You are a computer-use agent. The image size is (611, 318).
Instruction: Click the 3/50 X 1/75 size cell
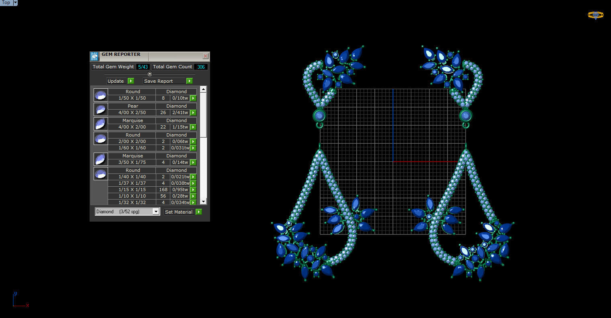click(x=132, y=162)
